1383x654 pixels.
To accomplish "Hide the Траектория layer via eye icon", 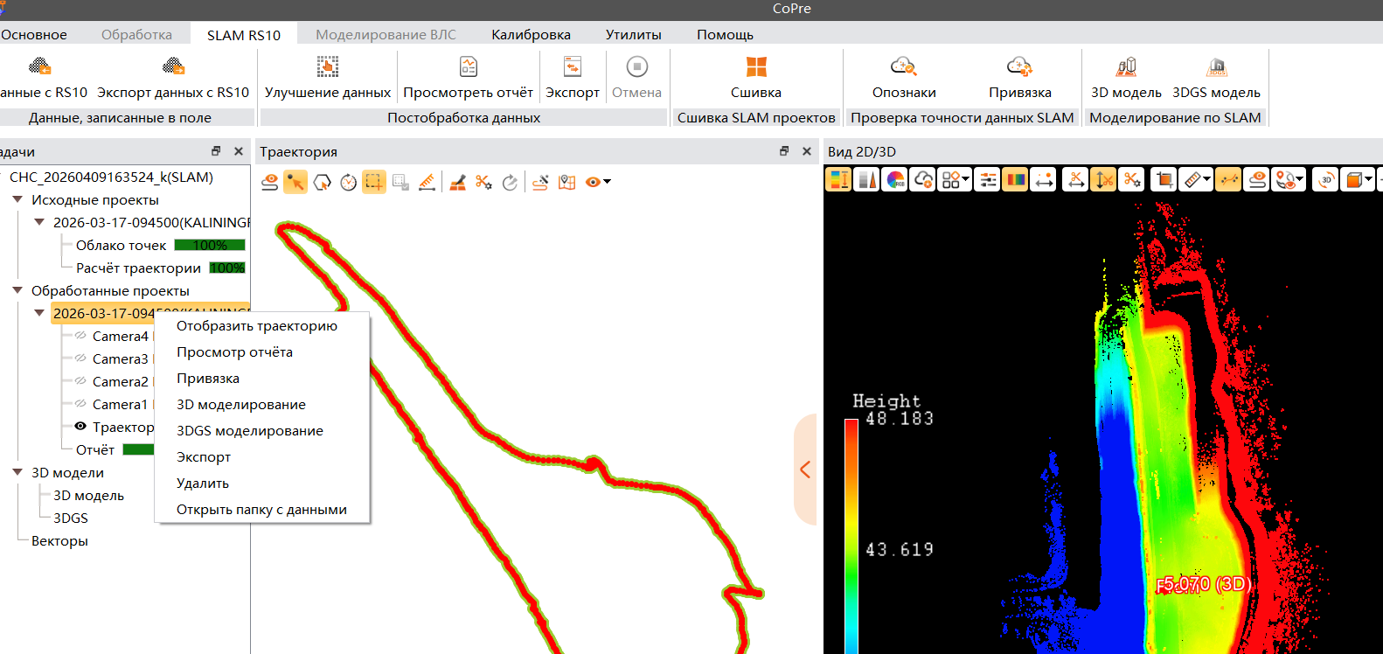I will click(x=80, y=427).
